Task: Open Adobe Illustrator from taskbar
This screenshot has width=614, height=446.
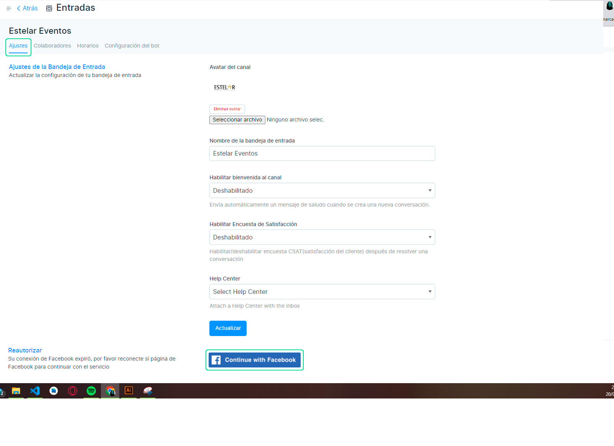Action: [129, 390]
